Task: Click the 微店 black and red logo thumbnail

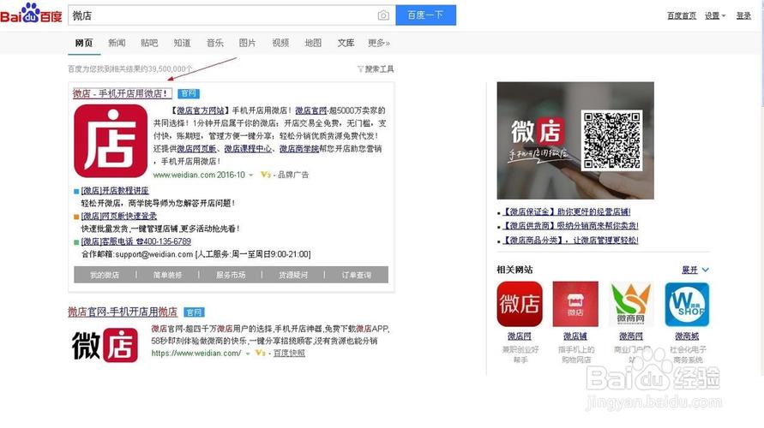Action: pos(105,345)
